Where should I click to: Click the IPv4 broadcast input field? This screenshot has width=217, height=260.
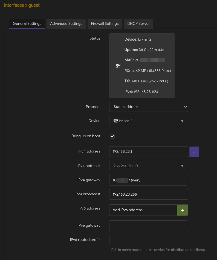(x=148, y=194)
